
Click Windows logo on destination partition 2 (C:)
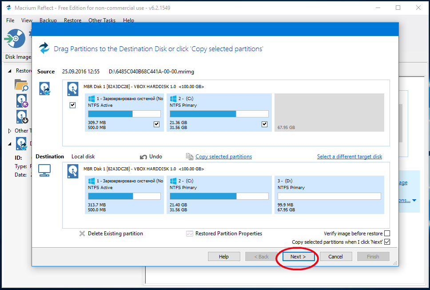tap(173, 181)
